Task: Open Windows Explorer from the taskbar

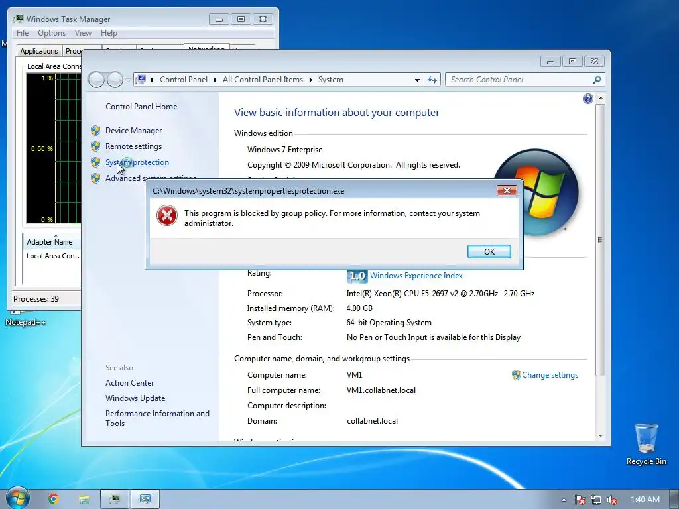Action: click(84, 500)
